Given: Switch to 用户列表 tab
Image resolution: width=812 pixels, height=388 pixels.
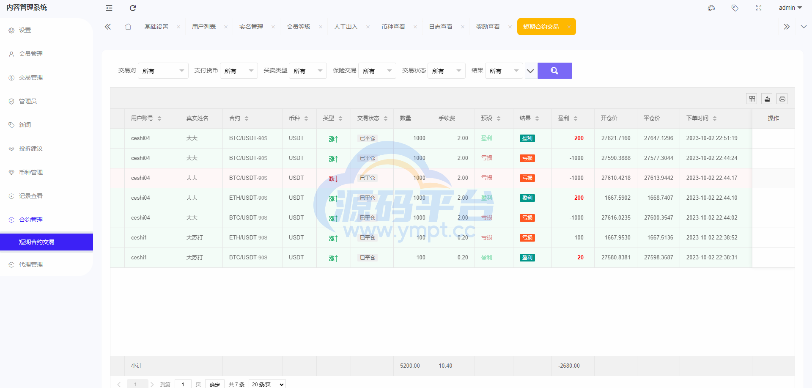Looking at the screenshot, I should point(204,27).
